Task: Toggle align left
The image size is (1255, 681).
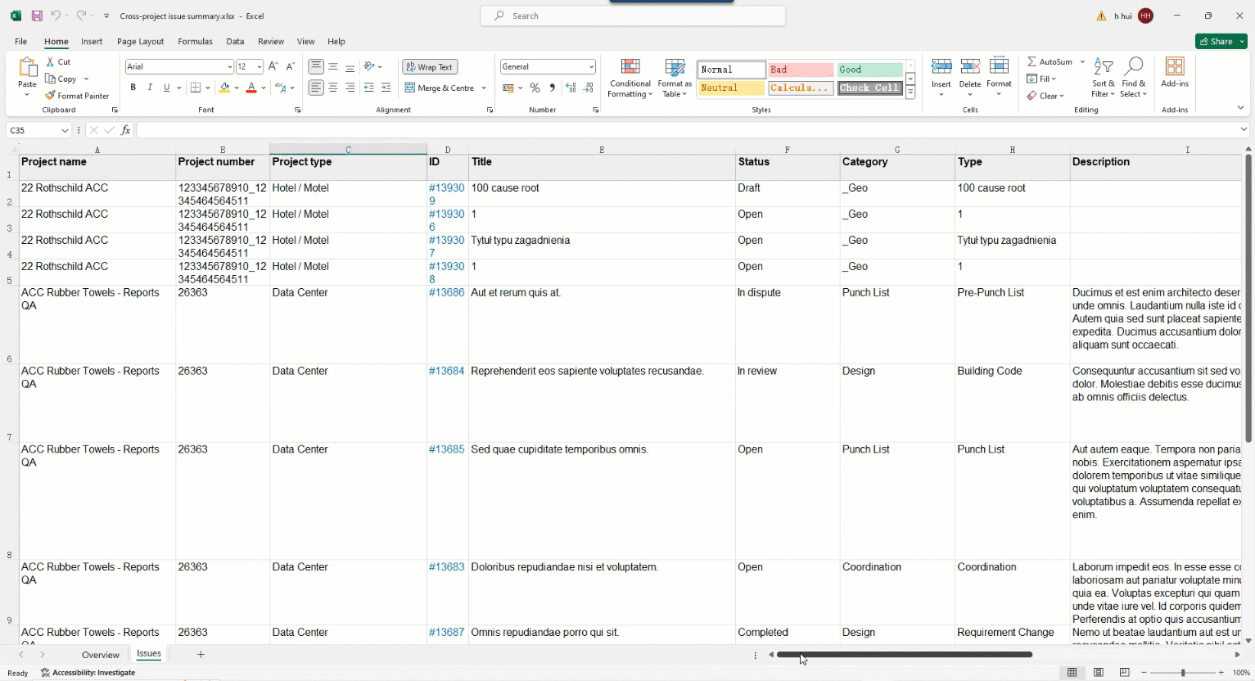Action: click(316, 88)
